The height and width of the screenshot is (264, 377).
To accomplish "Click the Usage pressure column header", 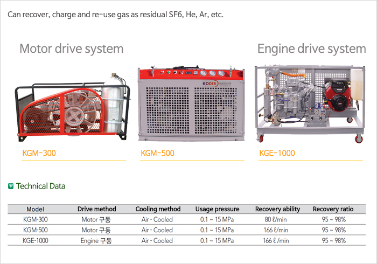I will (218, 209).
